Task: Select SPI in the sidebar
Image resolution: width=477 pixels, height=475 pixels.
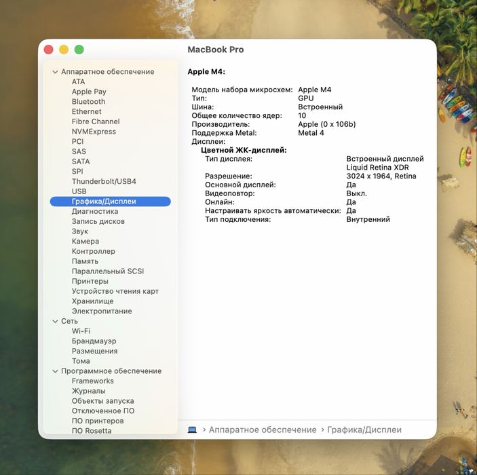Action: tap(77, 171)
